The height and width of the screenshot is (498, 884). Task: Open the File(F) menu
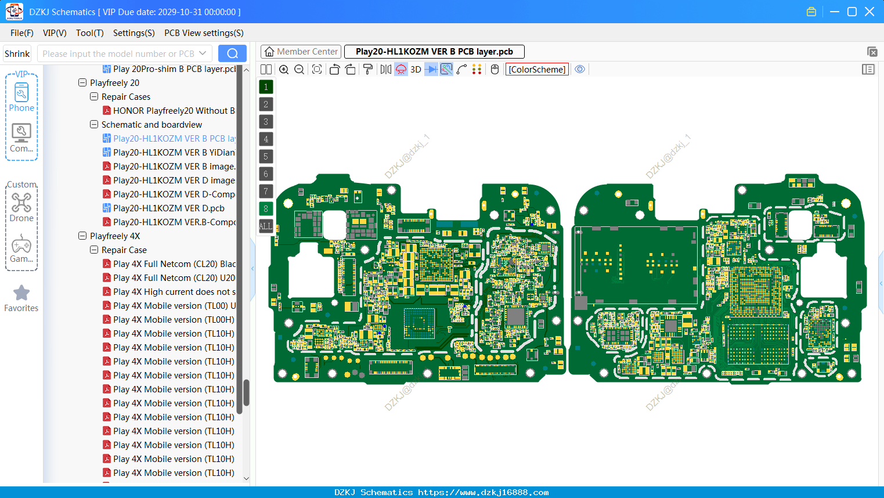pos(22,33)
